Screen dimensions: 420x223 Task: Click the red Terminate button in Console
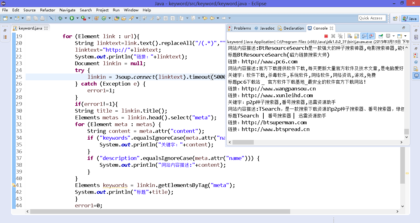pos(326,36)
